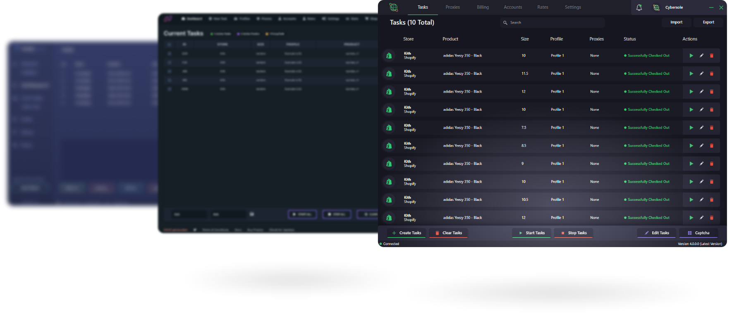Edit the size 9 task
The image size is (732, 326).
(x=701, y=164)
